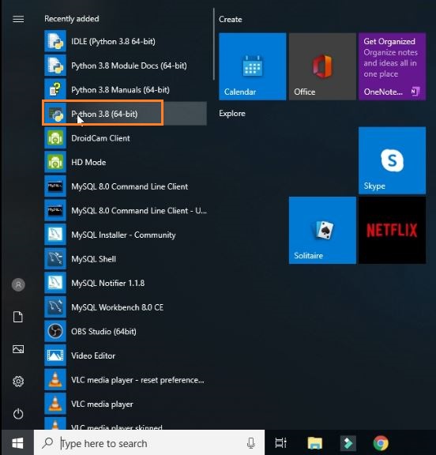Click the Explore group heading

232,114
